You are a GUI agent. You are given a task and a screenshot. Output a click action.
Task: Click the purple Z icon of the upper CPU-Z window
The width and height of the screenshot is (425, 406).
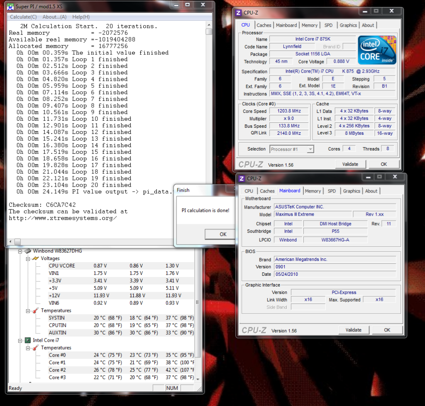pos(238,13)
